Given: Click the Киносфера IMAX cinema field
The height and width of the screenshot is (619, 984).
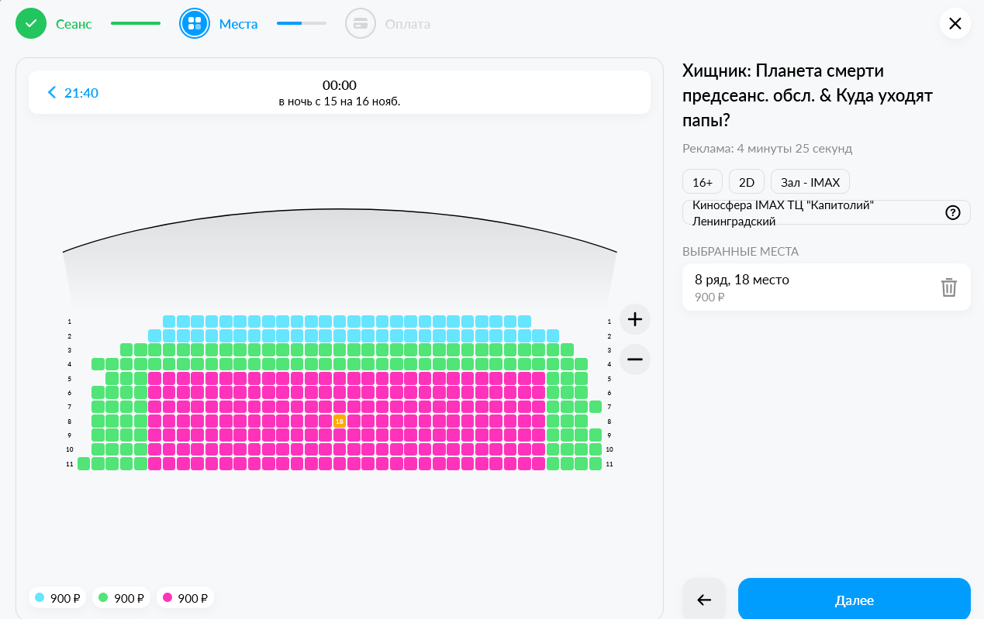Looking at the screenshot, I should point(810,213).
